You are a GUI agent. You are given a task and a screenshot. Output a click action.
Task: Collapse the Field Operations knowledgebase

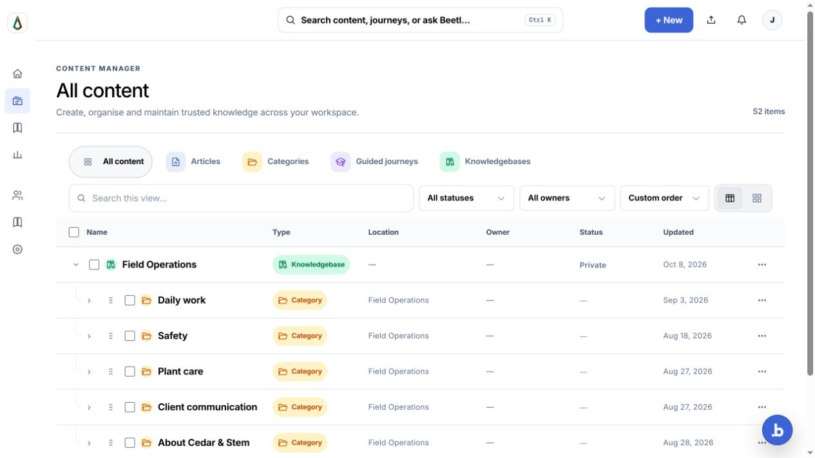[x=76, y=264]
